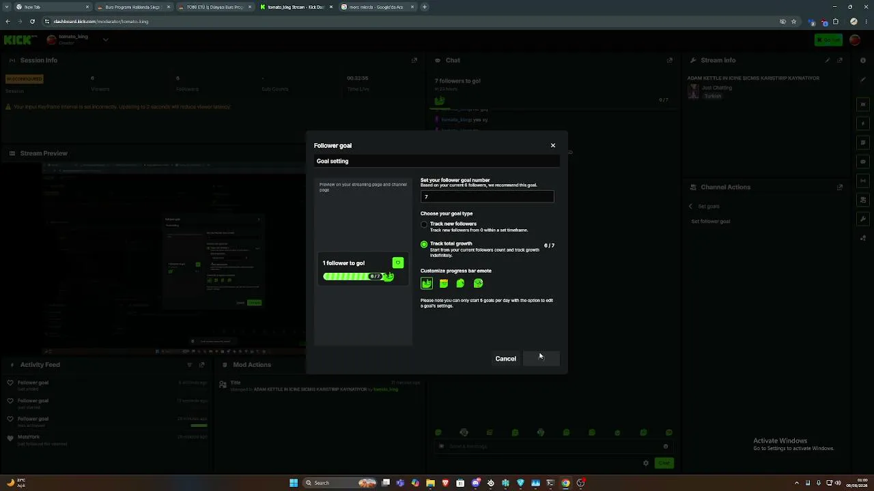This screenshot has width=874, height=491.
Task: Open the profile avatar menu
Action: pos(855,40)
